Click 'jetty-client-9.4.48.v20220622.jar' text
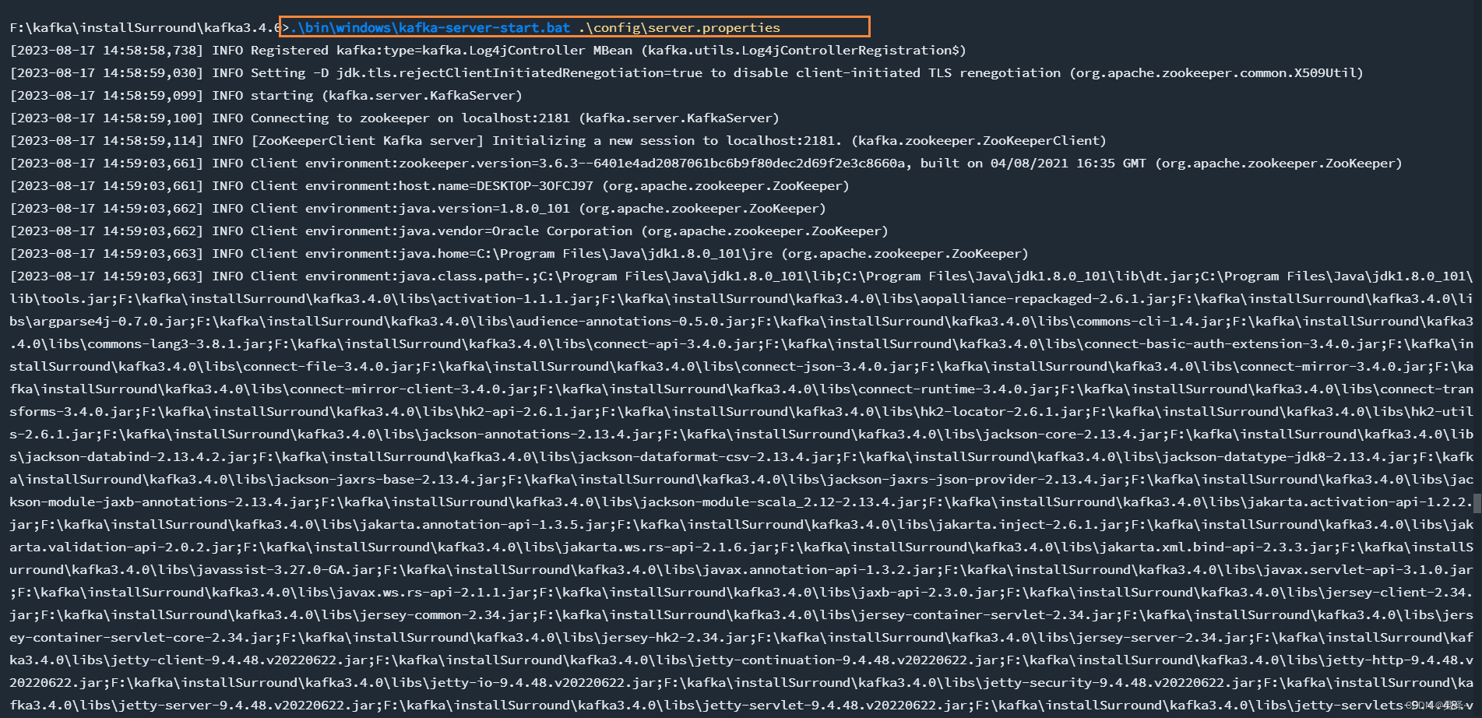This screenshot has width=1482, height=718. point(239,660)
